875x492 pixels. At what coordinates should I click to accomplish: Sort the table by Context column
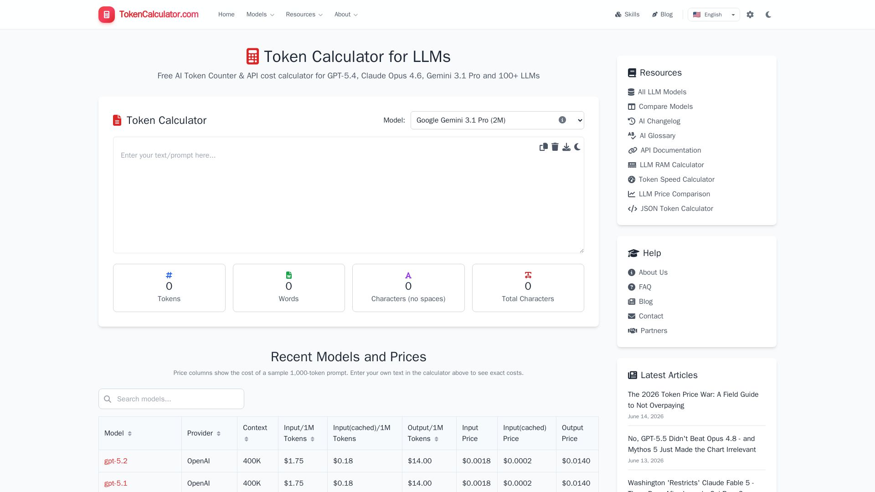click(x=246, y=439)
